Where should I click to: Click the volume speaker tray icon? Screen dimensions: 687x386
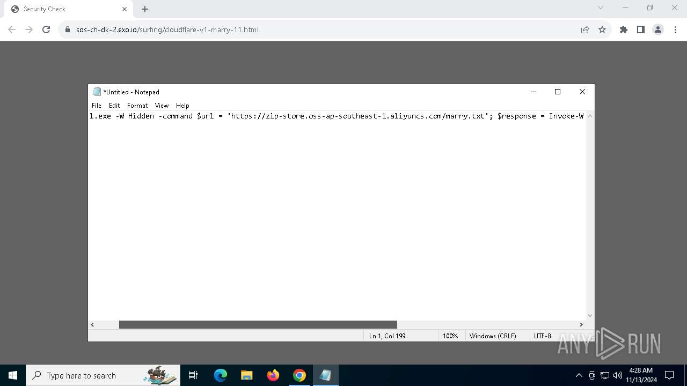pyautogui.click(x=618, y=375)
